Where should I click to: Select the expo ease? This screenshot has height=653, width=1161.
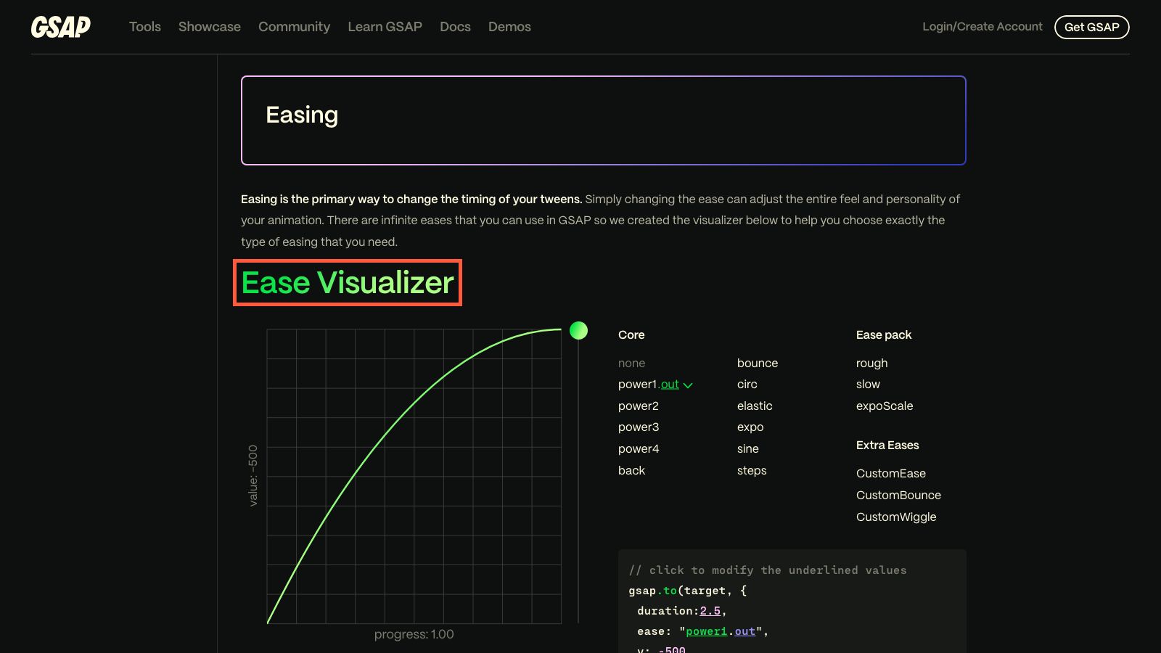click(750, 427)
